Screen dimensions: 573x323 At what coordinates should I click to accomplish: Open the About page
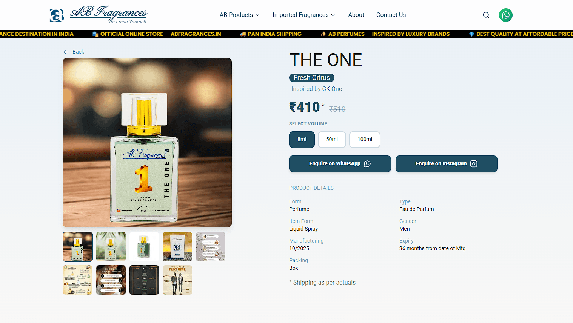[356, 15]
